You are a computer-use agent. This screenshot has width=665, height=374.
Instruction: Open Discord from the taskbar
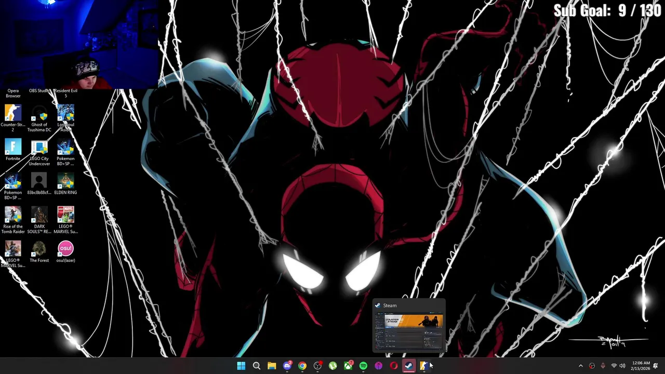tap(287, 366)
